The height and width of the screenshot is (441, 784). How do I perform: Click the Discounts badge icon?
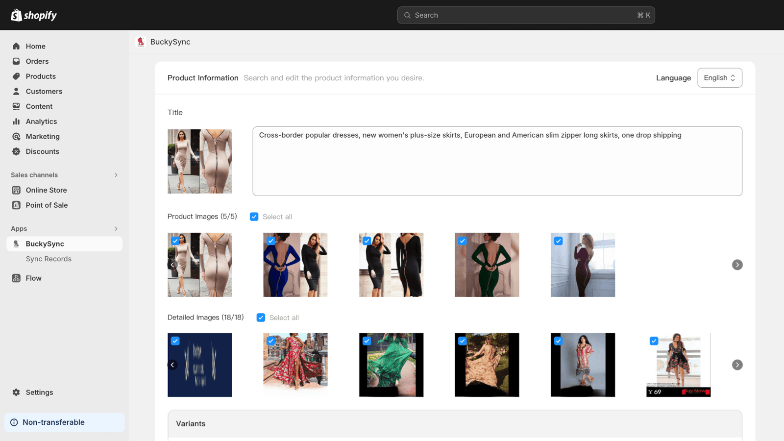(16, 151)
